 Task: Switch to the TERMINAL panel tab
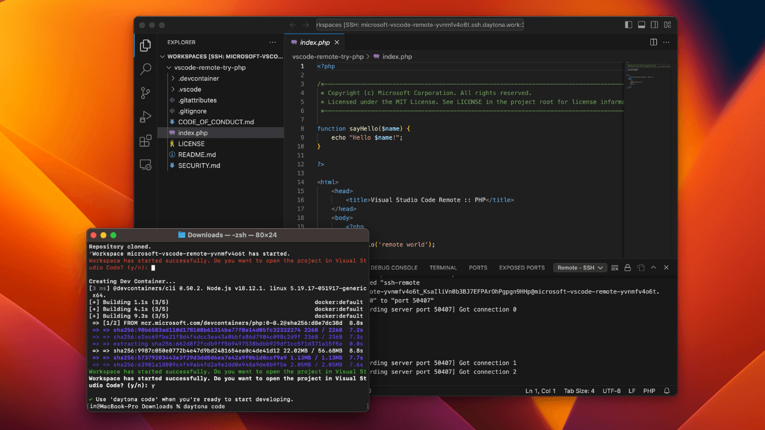click(x=443, y=268)
